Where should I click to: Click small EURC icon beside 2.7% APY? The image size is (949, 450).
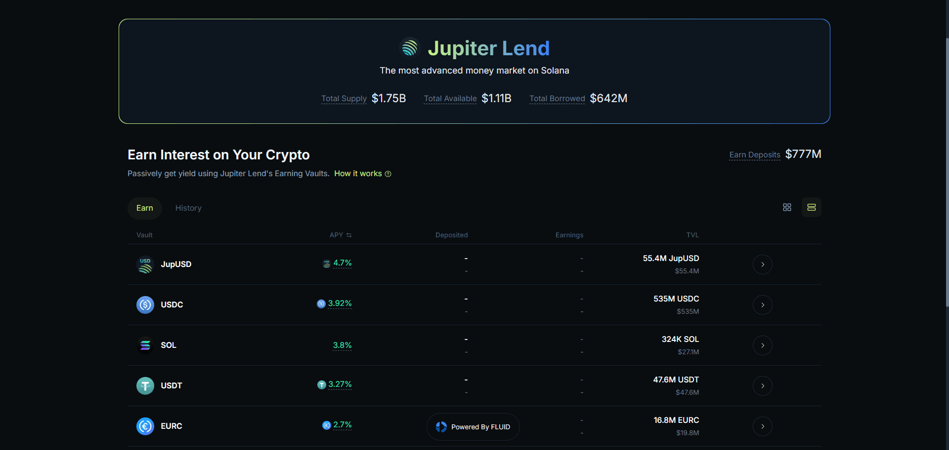[327, 425]
